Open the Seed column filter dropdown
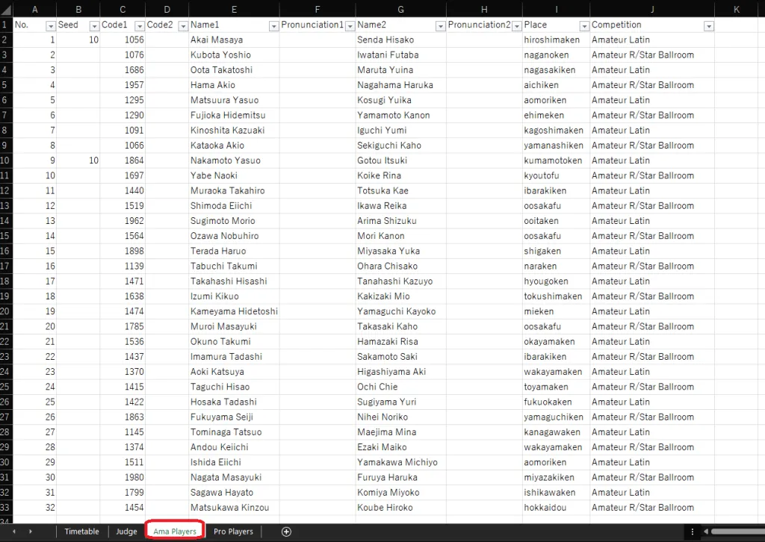Viewport: 765px width, 542px height. (x=94, y=25)
